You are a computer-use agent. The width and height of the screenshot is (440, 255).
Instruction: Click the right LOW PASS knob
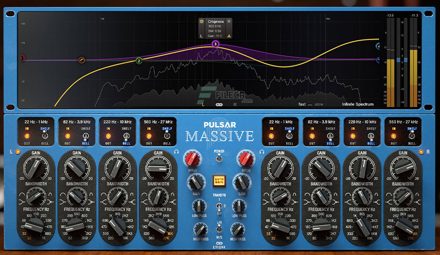pos(239,207)
